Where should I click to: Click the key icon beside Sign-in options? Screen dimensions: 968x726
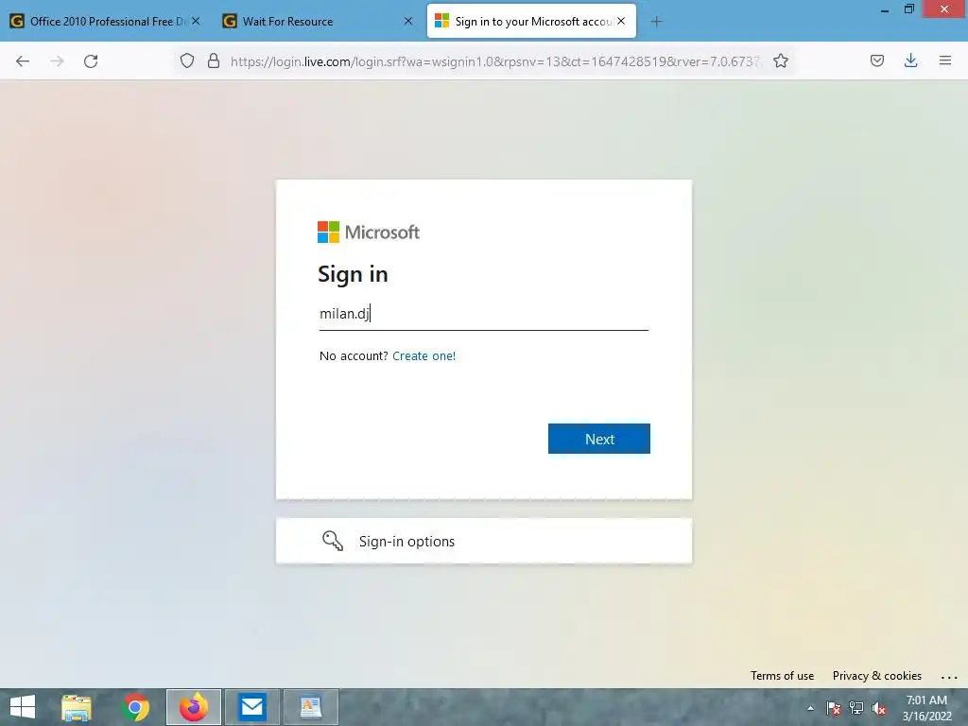point(332,541)
